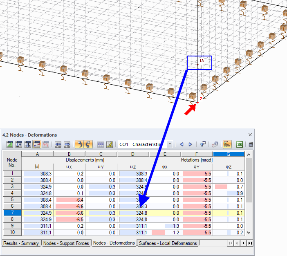Toggle the highlighted colored table rows icon
The image size is (287, 256).
coord(37,144)
